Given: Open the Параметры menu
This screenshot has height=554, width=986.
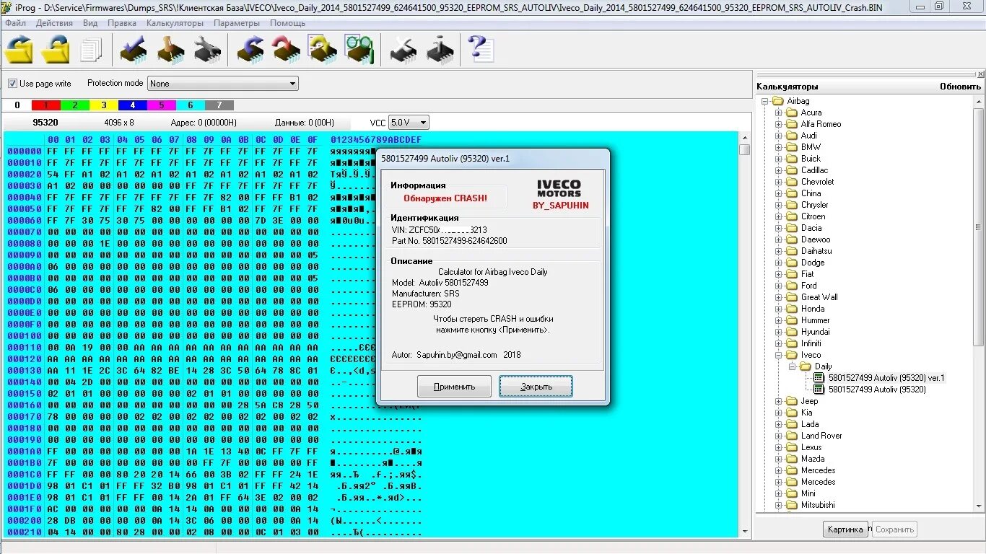Looking at the screenshot, I should coord(237,23).
